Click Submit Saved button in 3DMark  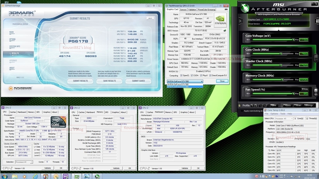pos(138,81)
